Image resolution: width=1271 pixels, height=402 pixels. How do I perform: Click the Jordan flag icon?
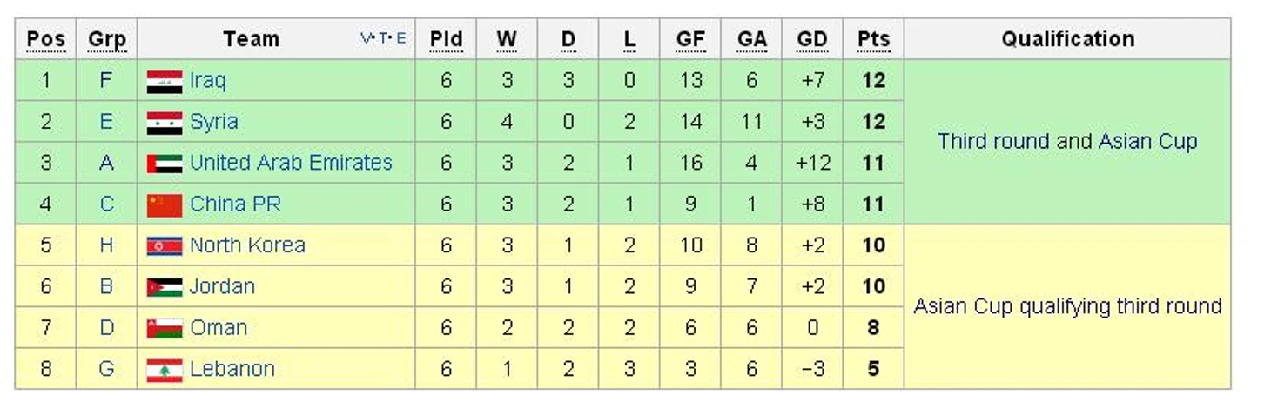[165, 287]
